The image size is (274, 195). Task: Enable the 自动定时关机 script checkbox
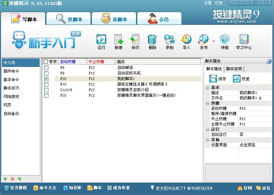[46, 73]
